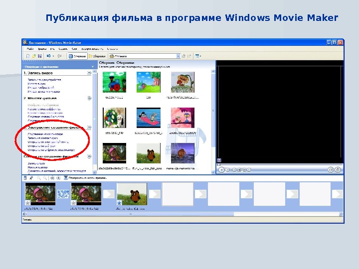Image resolution: width=359 pixels, height=269 pixels.
Task: Click the Play Storyboard icon
Action: click(x=58, y=178)
